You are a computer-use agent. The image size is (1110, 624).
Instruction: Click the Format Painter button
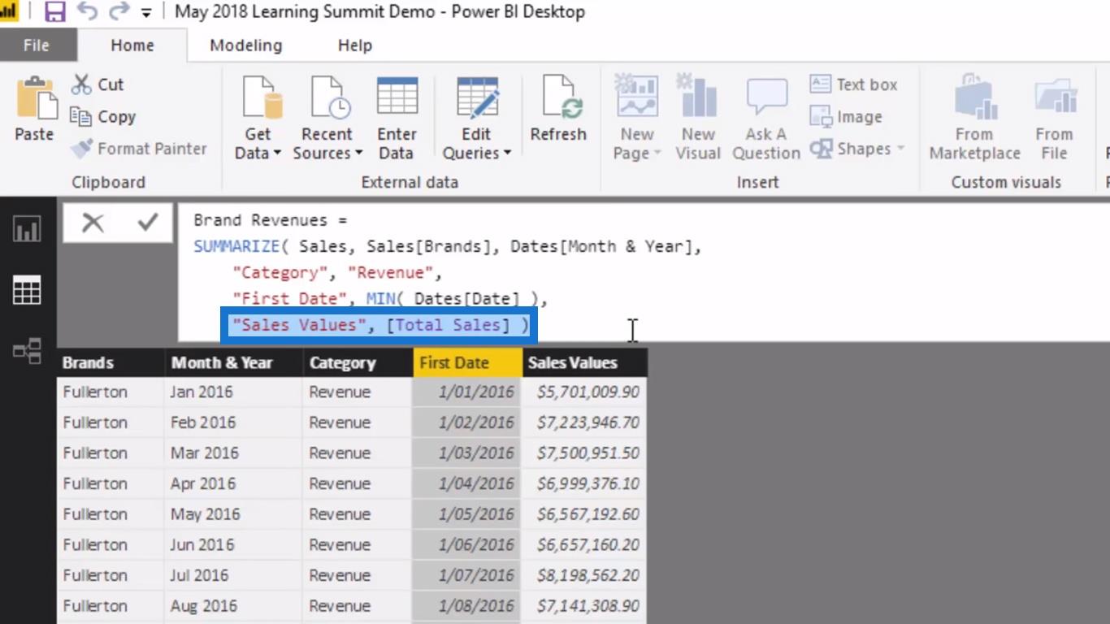139,149
